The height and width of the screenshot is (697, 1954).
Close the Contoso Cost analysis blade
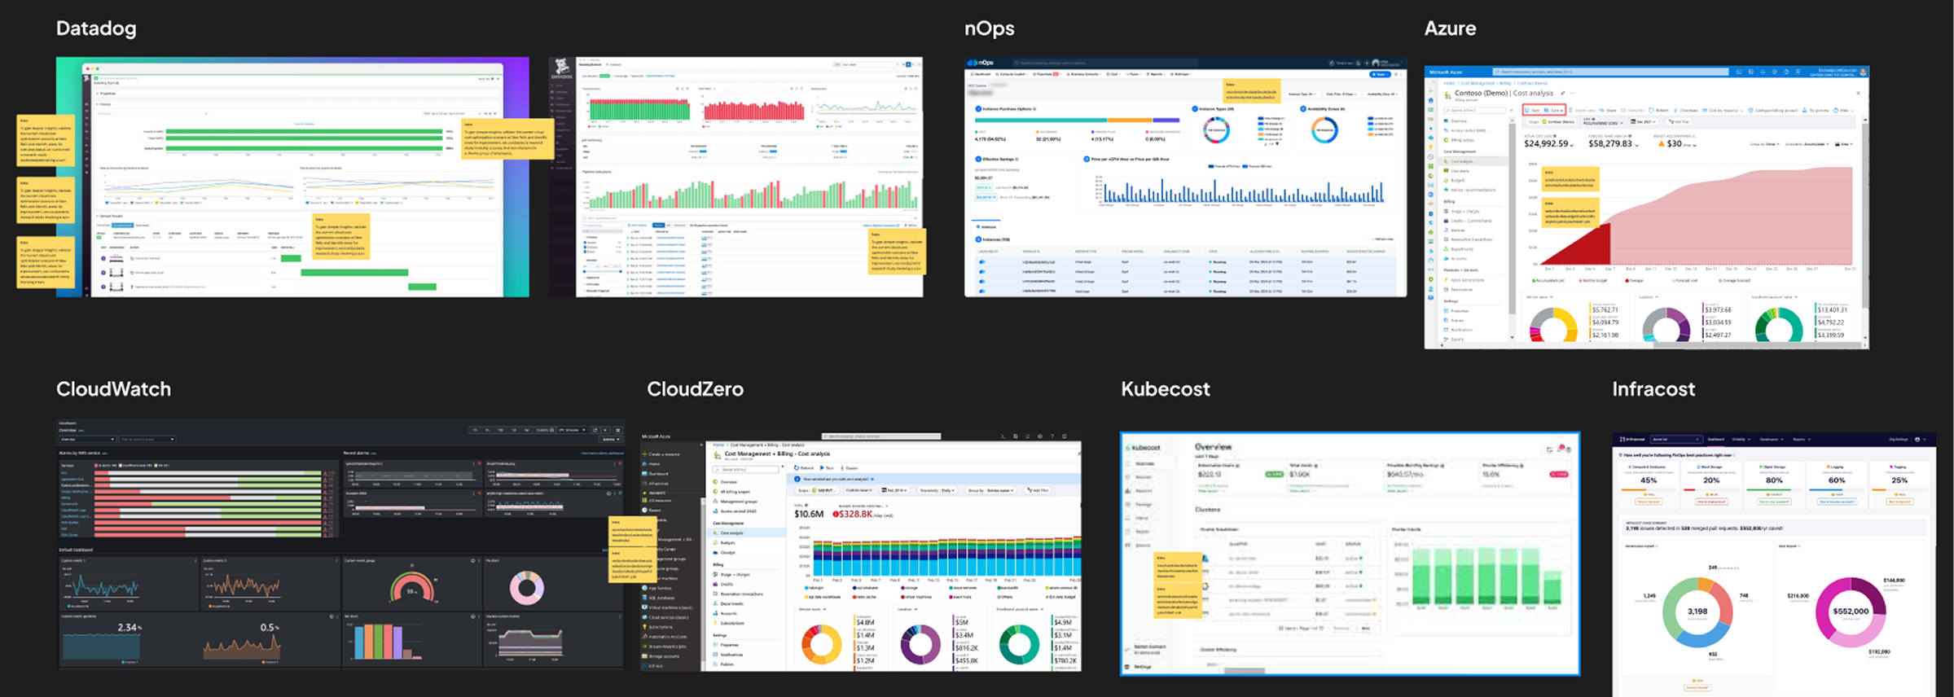(1858, 93)
